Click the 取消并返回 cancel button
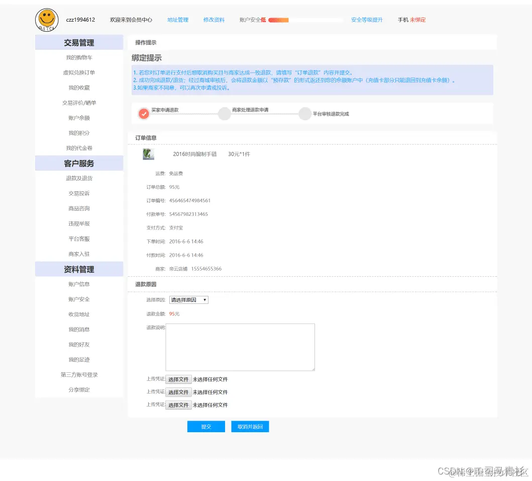This screenshot has width=532, height=481. click(x=250, y=426)
